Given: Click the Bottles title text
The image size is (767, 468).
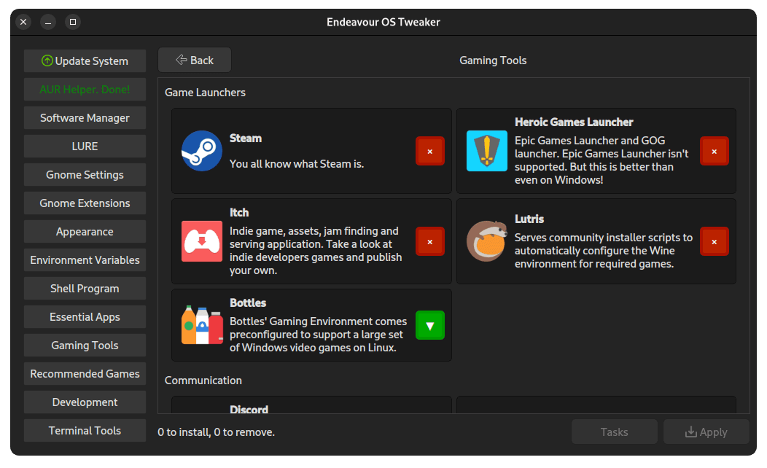Looking at the screenshot, I should click(x=248, y=303).
